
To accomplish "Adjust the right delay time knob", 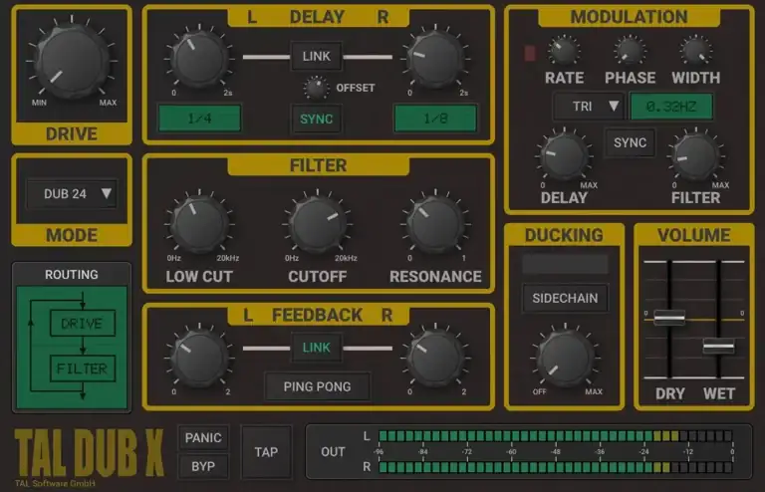I will click(x=435, y=60).
